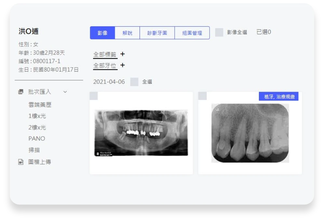Click birthday text 民國80年01月17日
This screenshot has height=221, width=324.
[x=56, y=70]
